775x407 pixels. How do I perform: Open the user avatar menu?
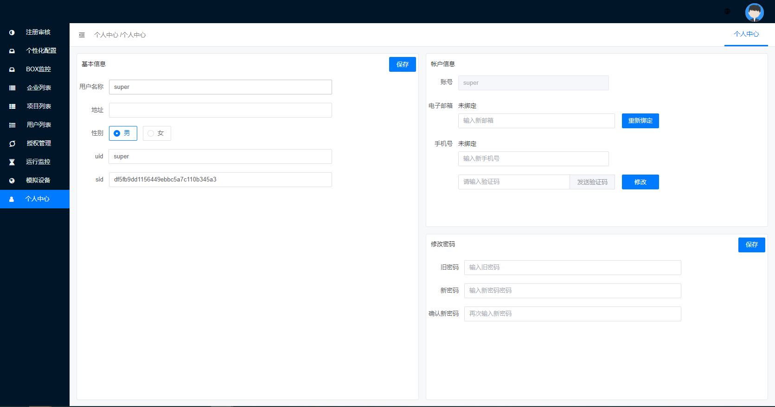tap(754, 13)
